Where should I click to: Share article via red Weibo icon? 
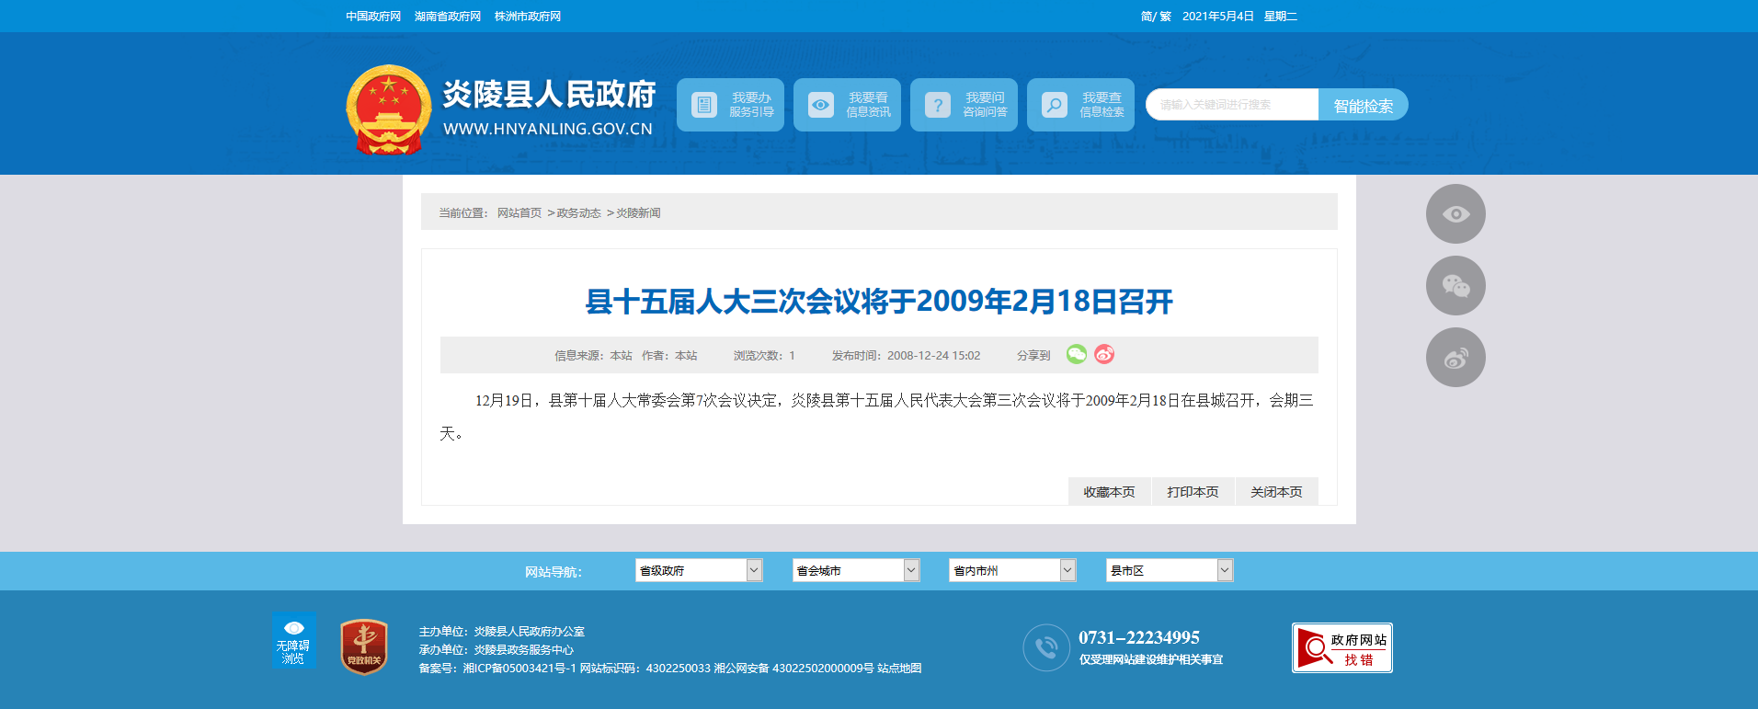coord(1104,354)
